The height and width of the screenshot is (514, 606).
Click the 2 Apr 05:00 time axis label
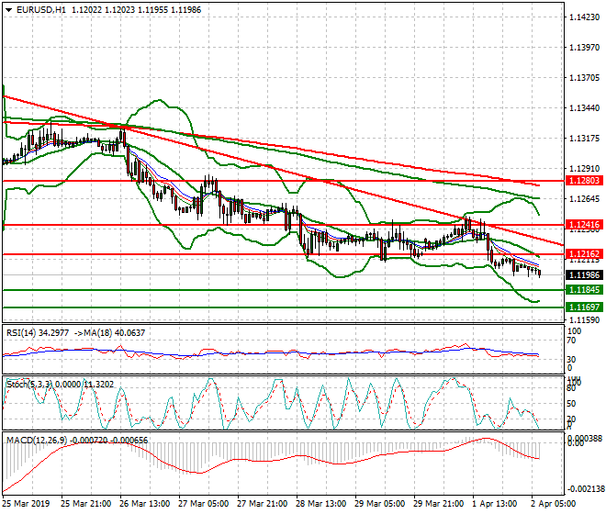553,504
